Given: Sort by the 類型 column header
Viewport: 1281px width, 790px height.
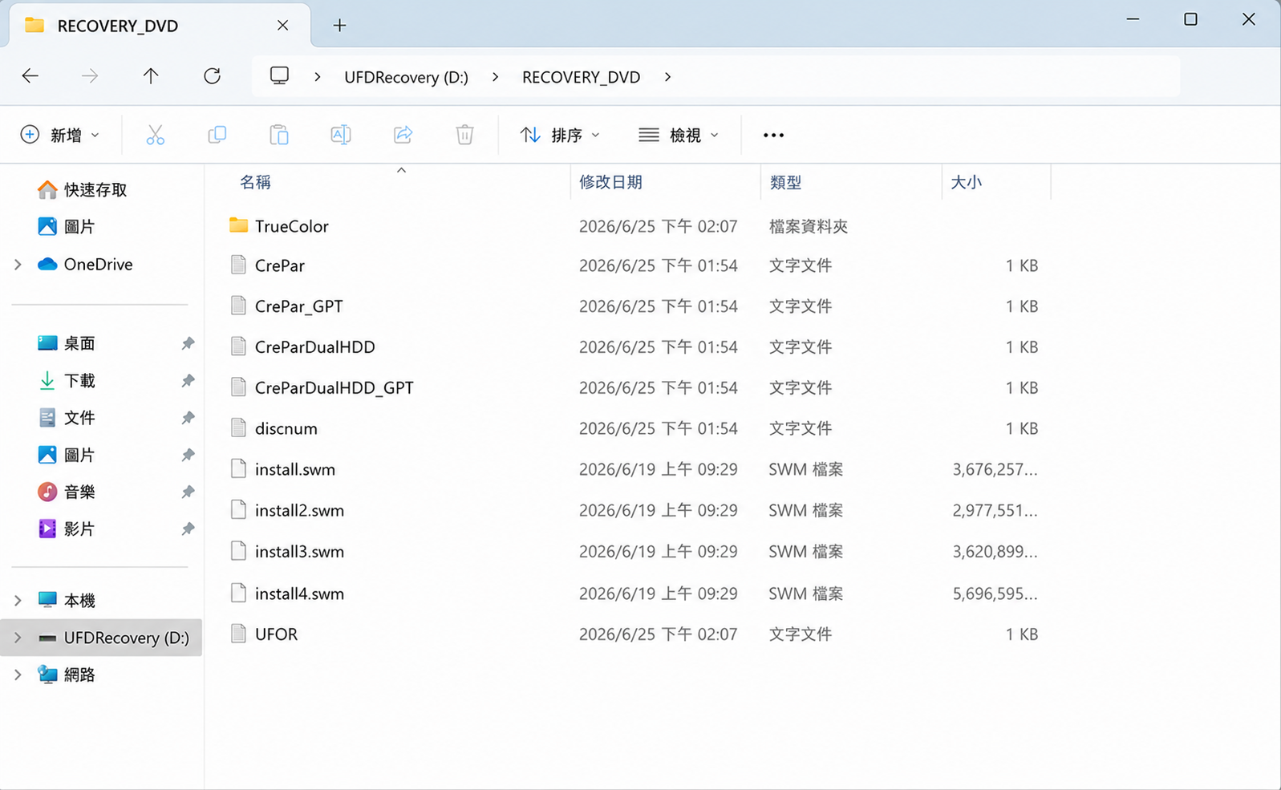Looking at the screenshot, I should pyautogui.click(x=785, y=182).
